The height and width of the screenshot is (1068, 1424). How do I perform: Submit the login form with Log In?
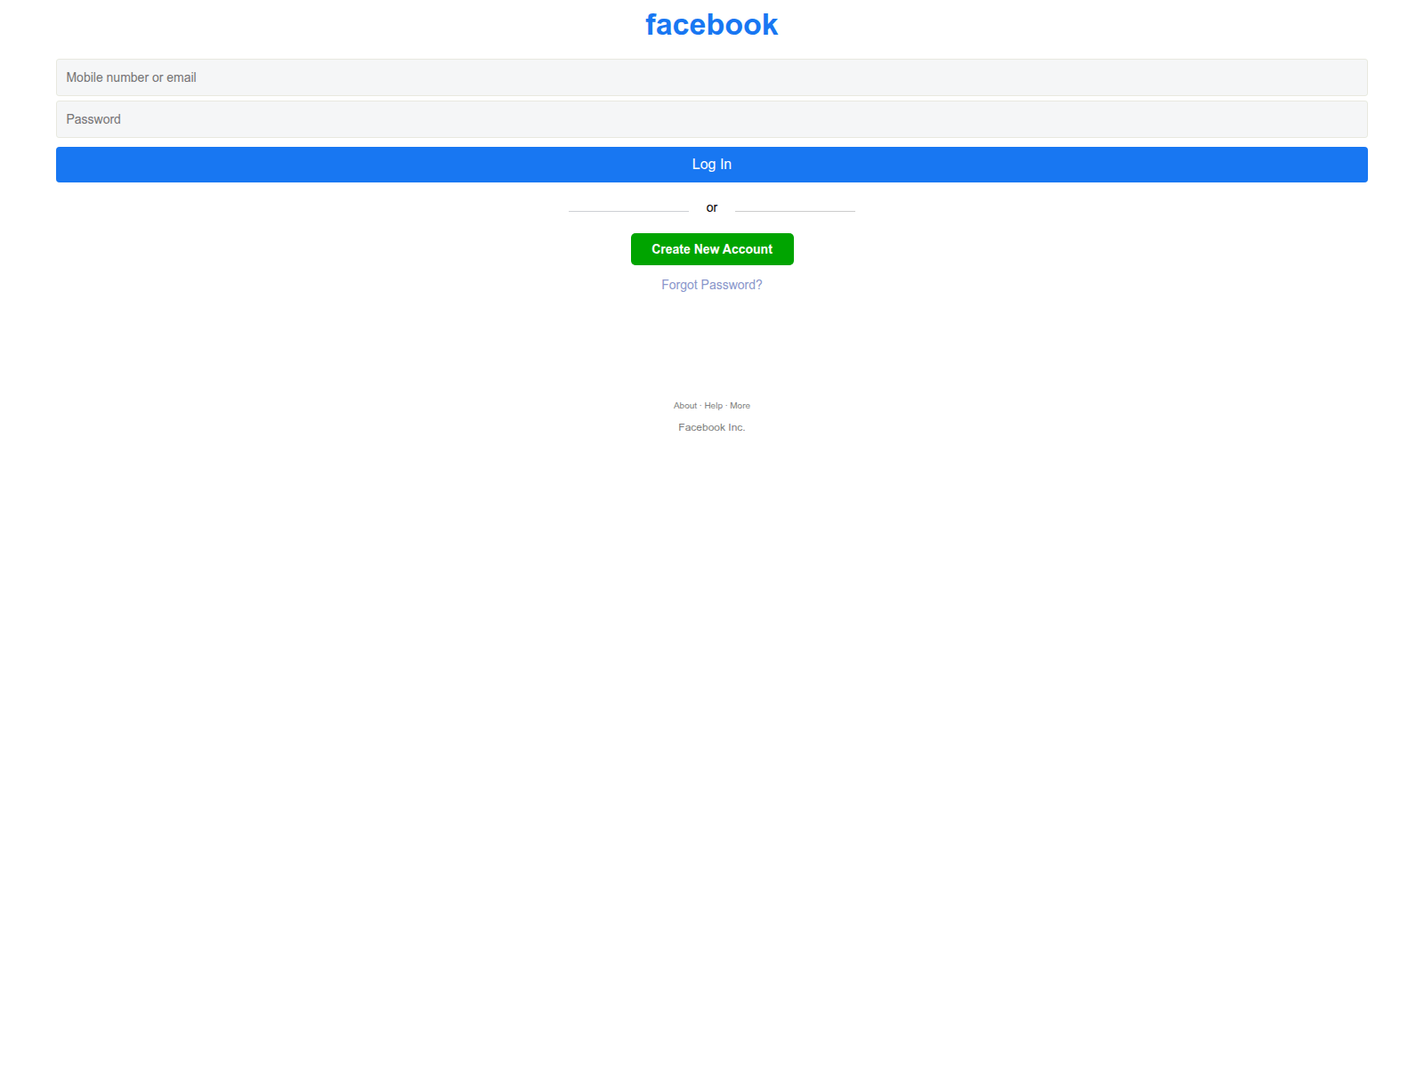711,165
